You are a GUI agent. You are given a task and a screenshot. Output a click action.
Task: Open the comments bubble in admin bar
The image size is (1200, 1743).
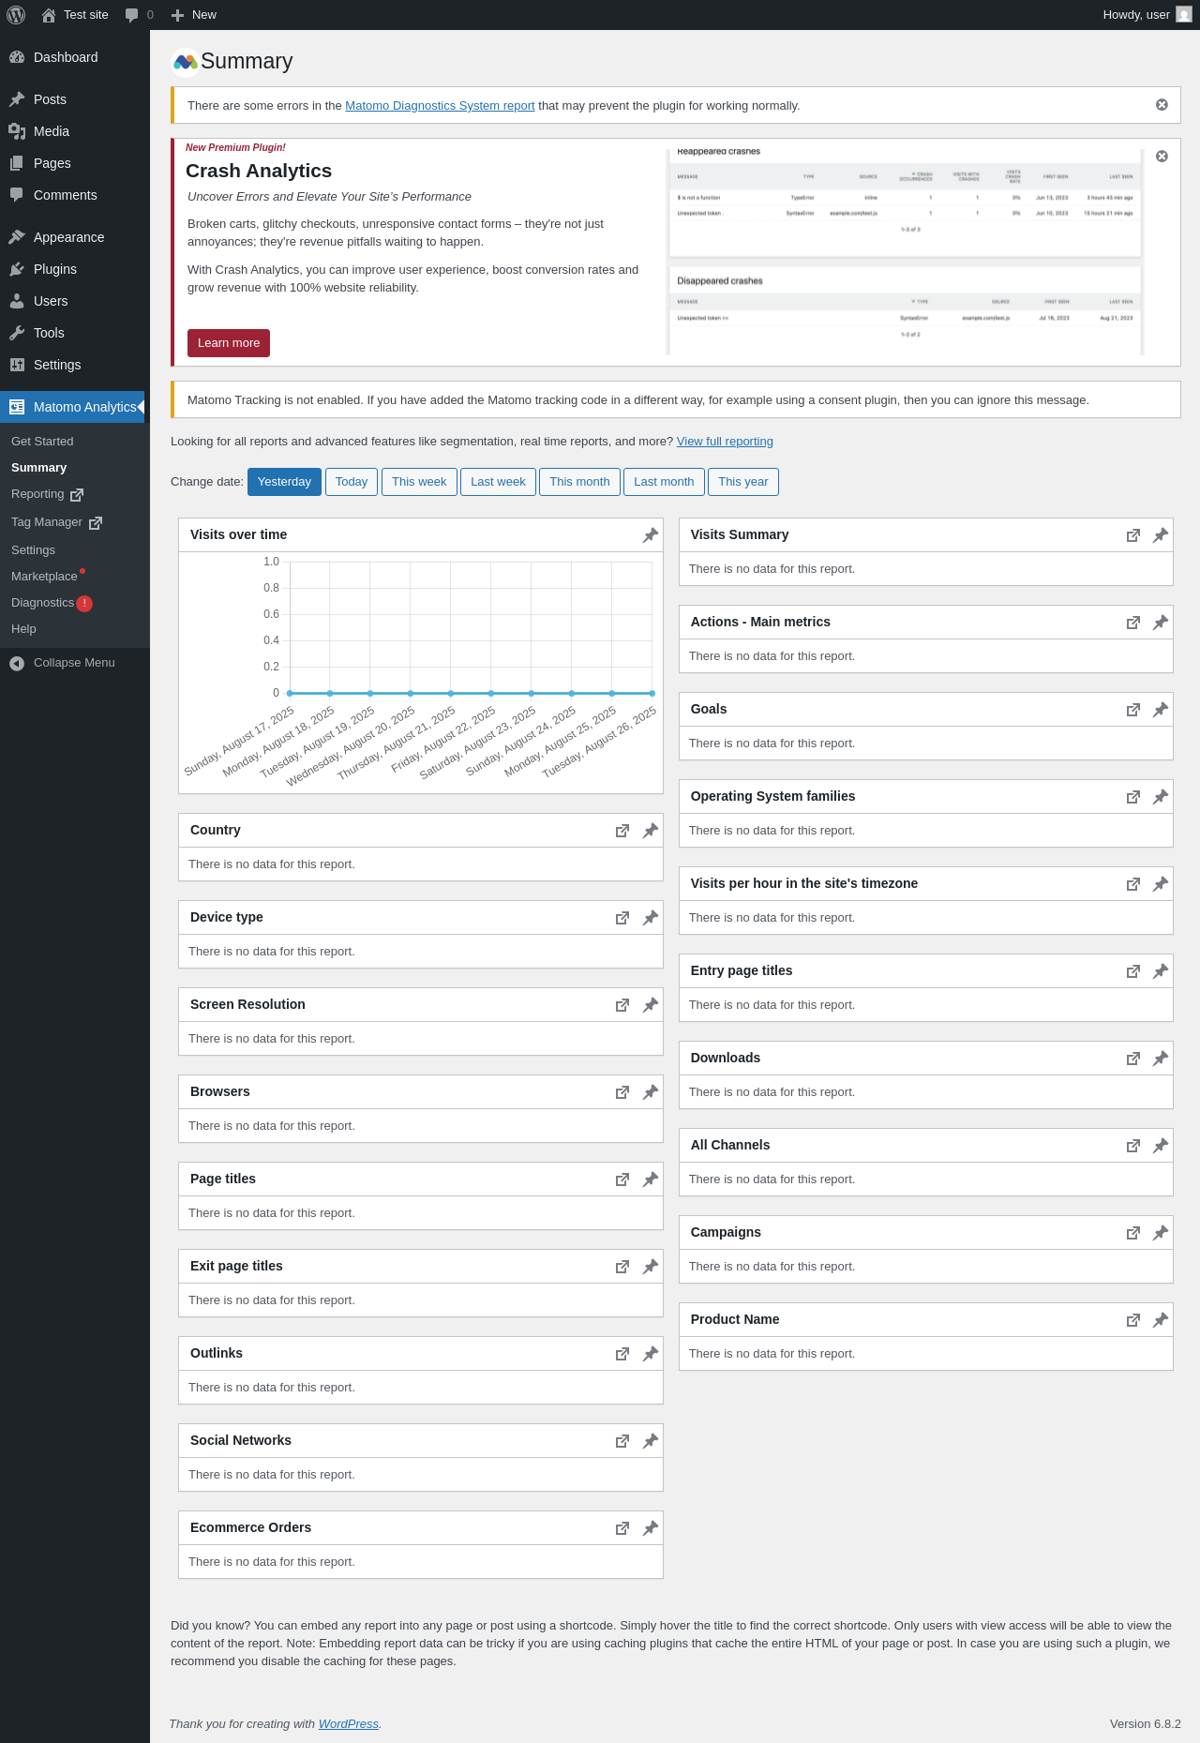(139, 15)
